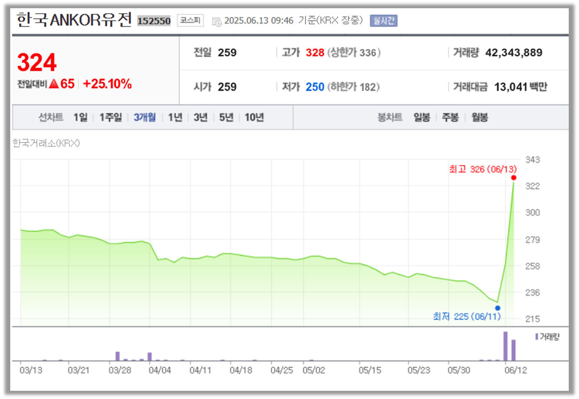Viewport: 579px width, 399px height.
Task: Click the 거래대금 value 13,041 백만
Action: pos(521,87)
